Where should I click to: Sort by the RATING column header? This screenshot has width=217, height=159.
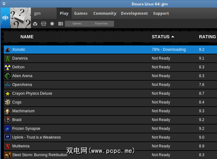tap(207, 37)
